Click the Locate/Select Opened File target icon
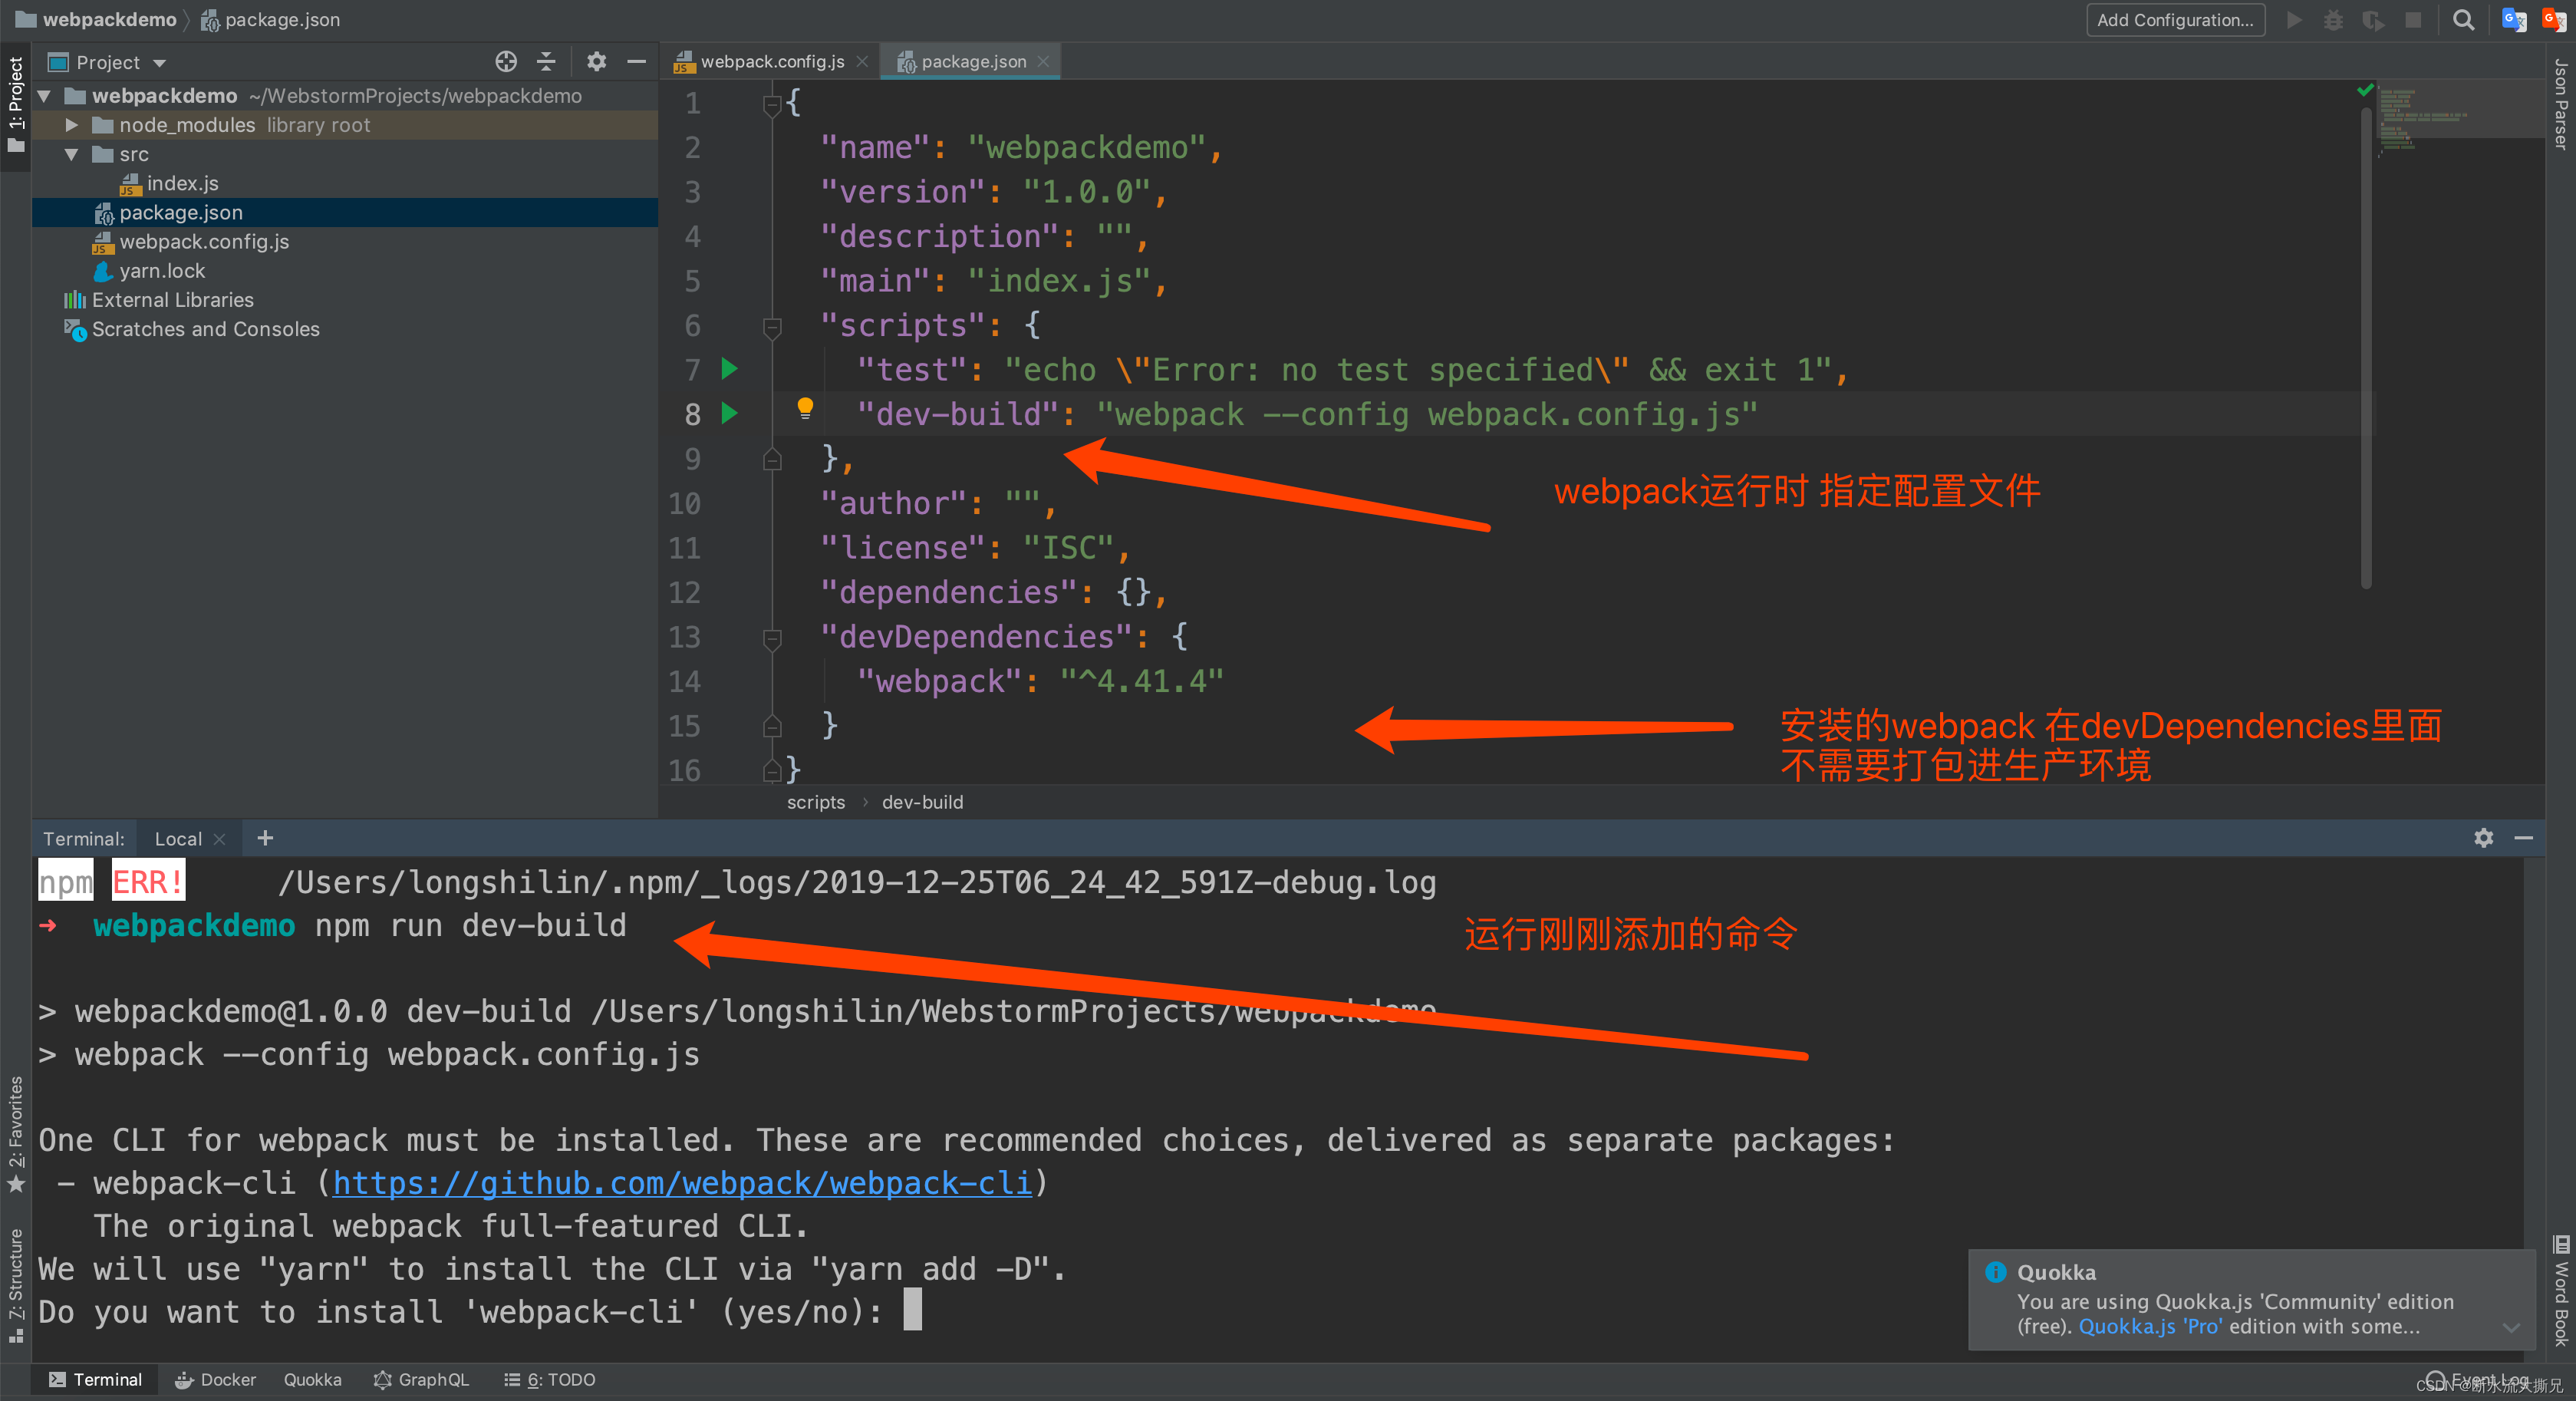 (506, 62)
